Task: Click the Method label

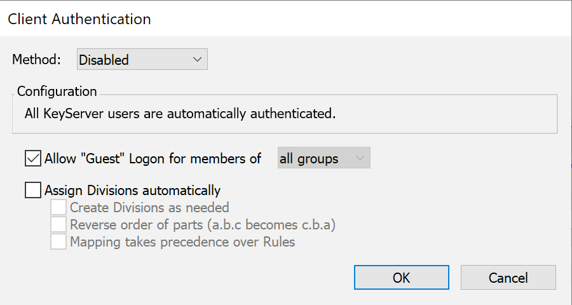Action: tap(37, 60)
